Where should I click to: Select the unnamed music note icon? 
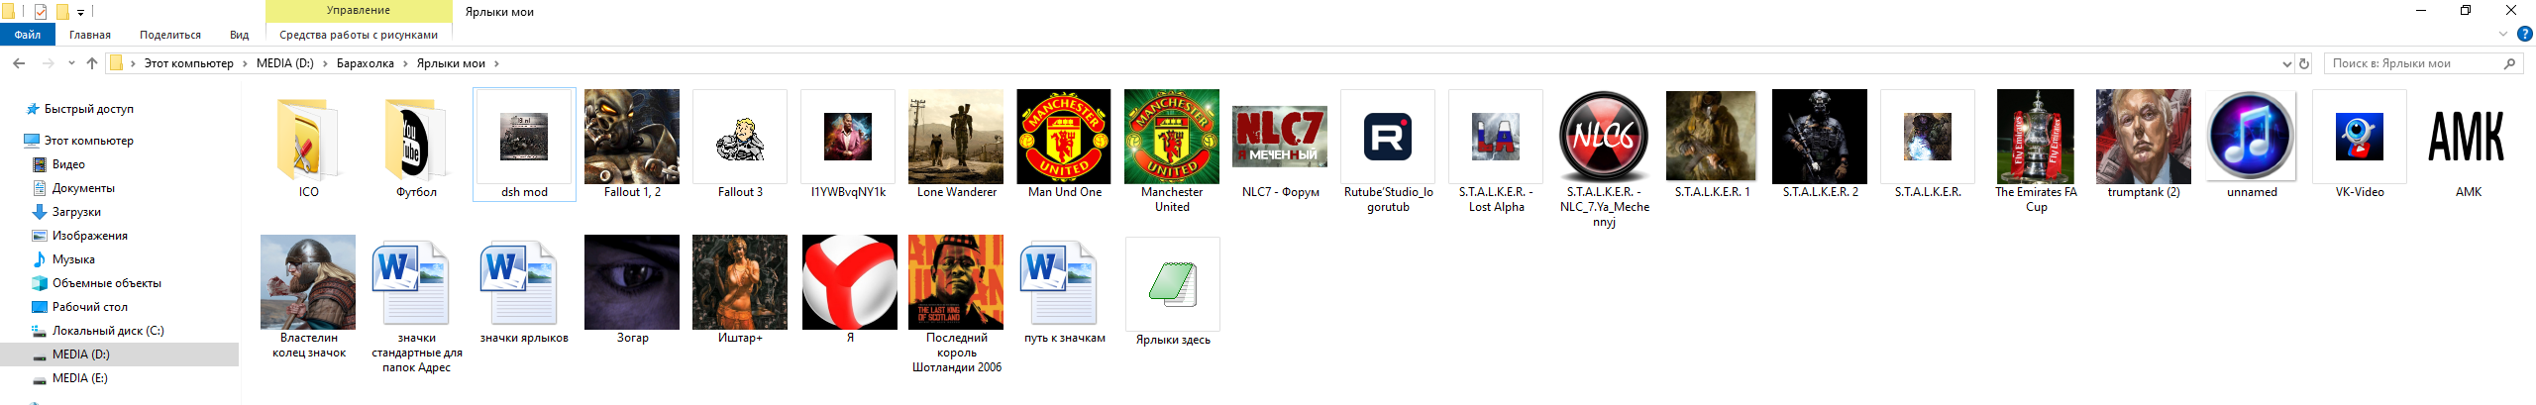point(2252,137)
